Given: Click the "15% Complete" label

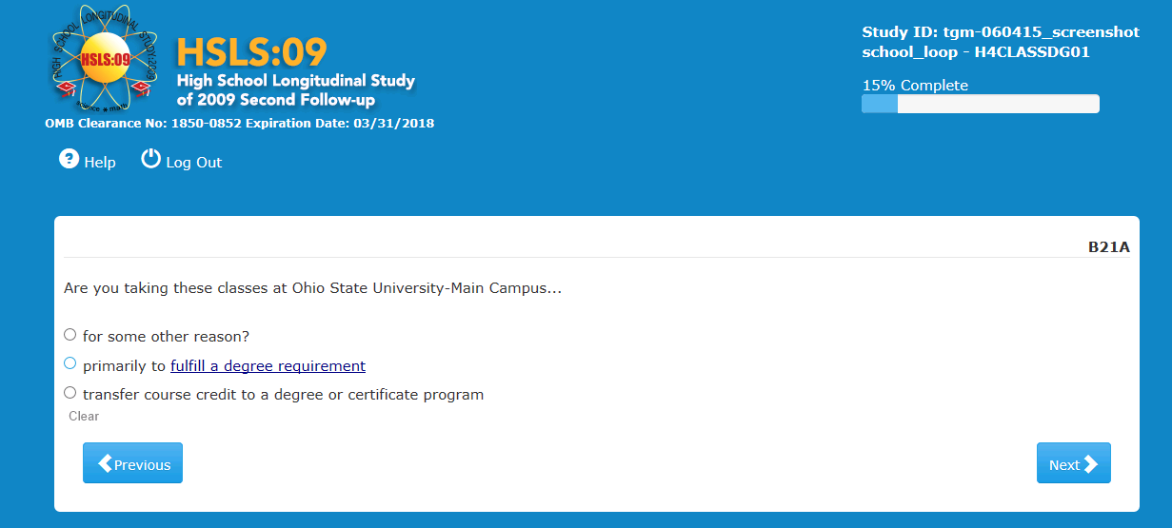Looking at the screenshot, I should point(914,86).
